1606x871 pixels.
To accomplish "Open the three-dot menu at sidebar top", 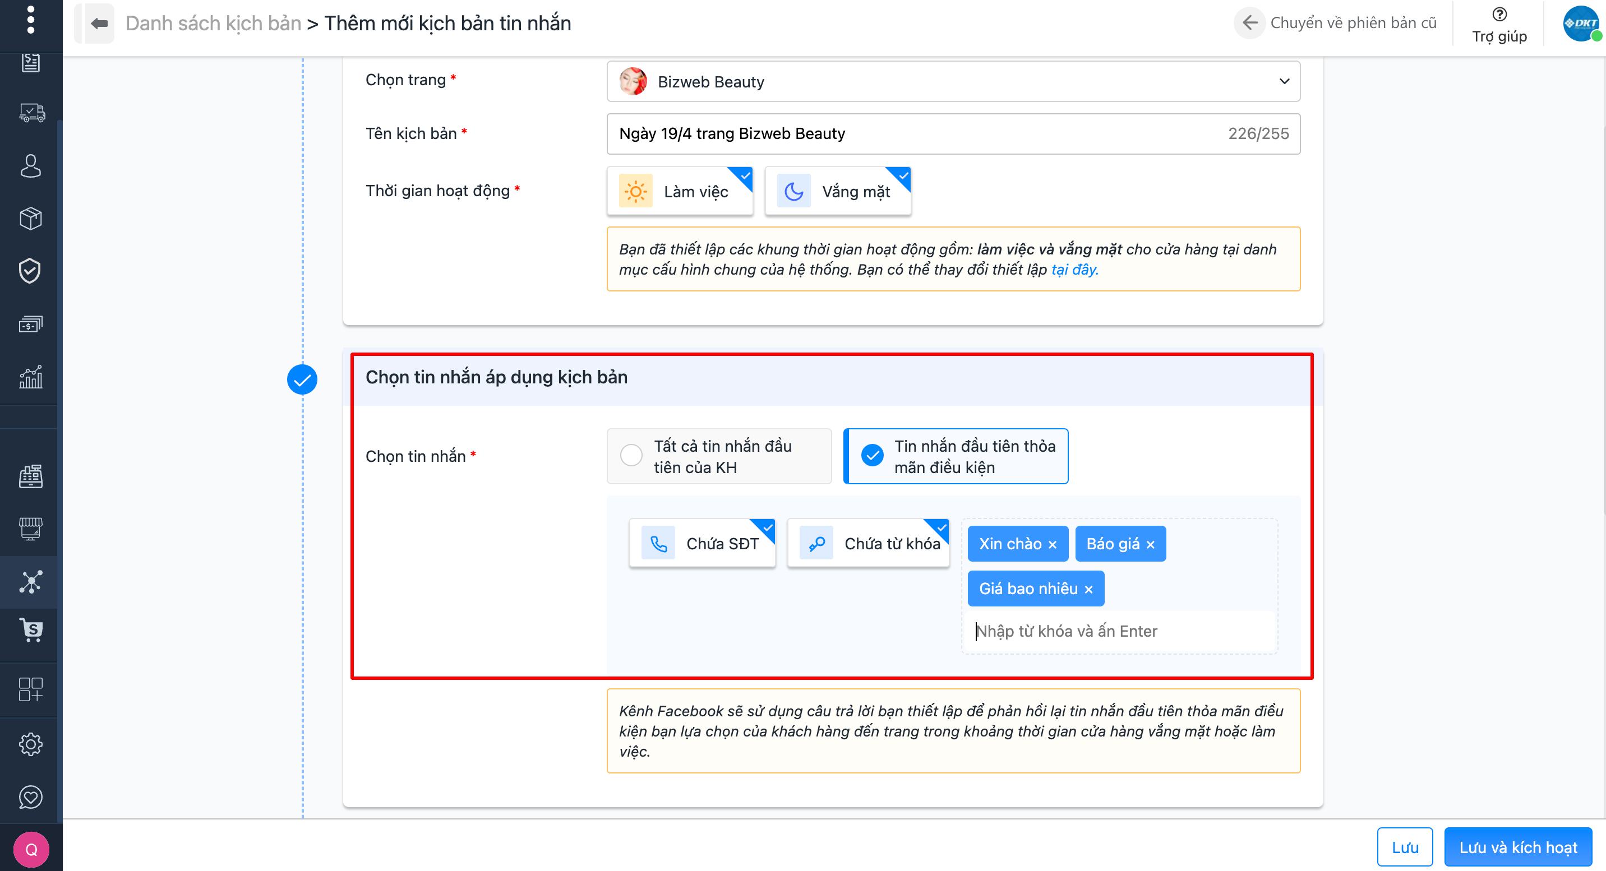I will click(x=30, y=20).
